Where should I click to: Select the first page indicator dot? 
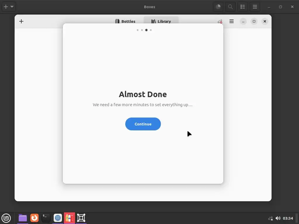coord(138,30)
